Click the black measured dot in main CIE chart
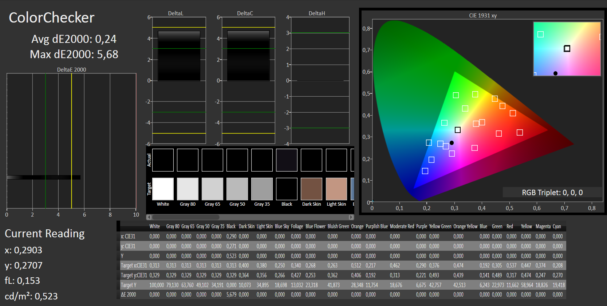 452,143
